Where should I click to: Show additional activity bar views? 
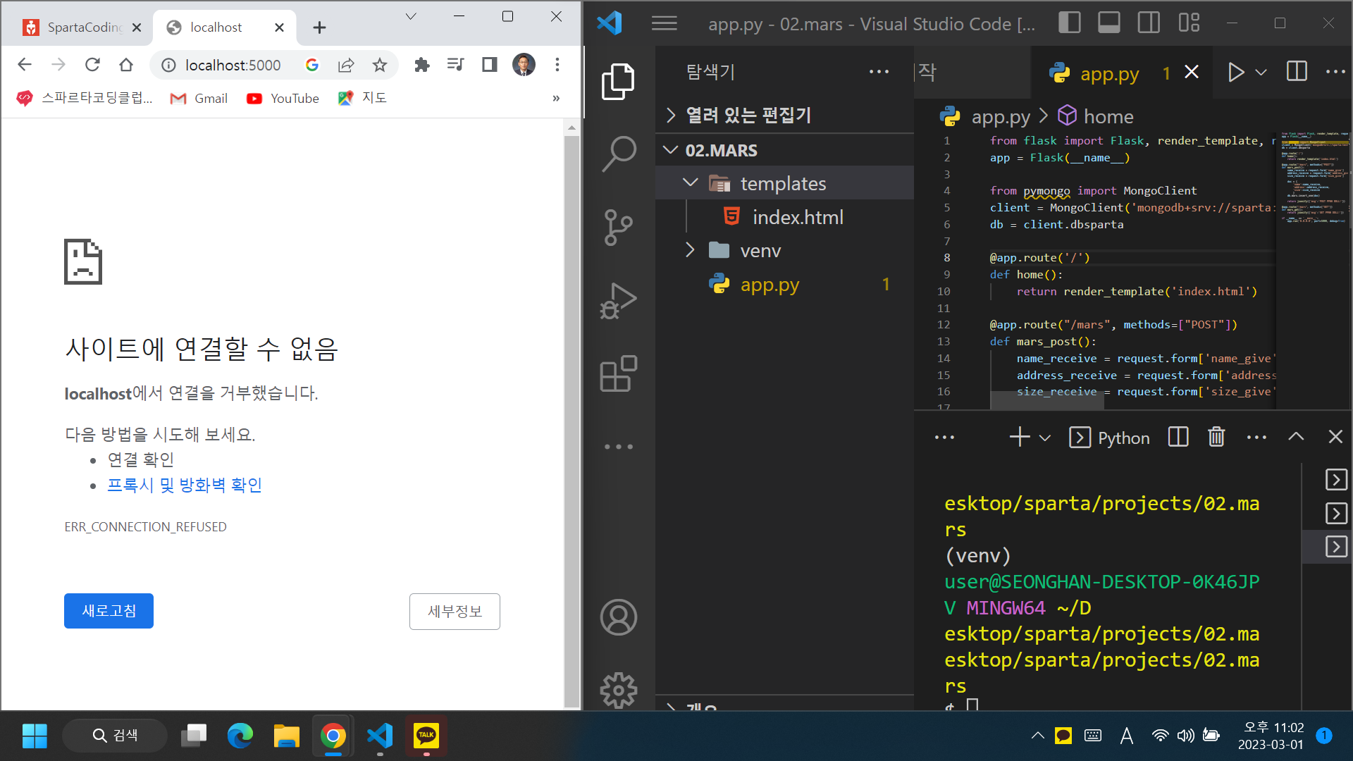click(619, 447)
